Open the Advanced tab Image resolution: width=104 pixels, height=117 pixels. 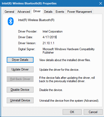coord(24,12)
